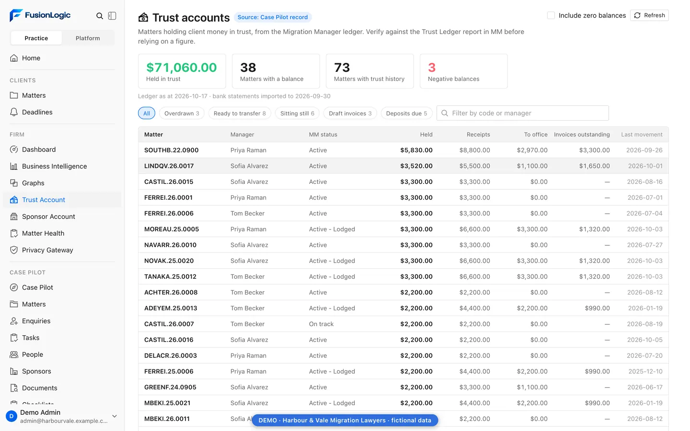This screenshot has height=431, width=690.
Task: Click the Deadlines bell icon
Action: point(14,112)
